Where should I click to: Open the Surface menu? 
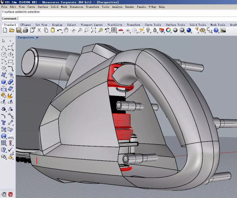pos(43,7)
